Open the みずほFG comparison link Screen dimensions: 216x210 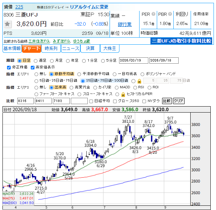62,41
